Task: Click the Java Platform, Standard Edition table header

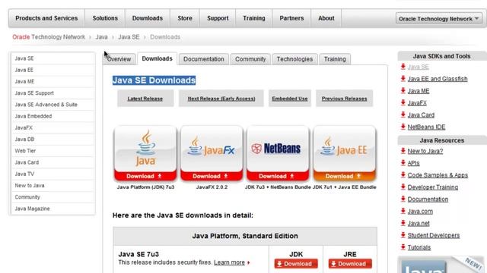Action: 245,236
